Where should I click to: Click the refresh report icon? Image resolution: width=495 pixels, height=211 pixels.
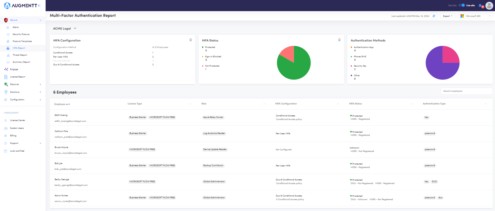point(434,16)
